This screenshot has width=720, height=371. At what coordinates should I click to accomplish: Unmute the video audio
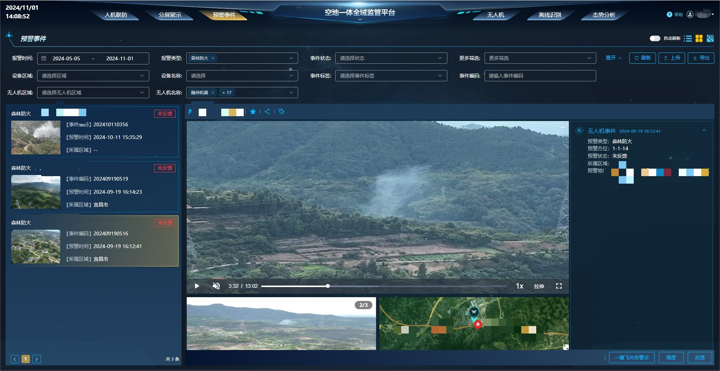coord(216,286)
